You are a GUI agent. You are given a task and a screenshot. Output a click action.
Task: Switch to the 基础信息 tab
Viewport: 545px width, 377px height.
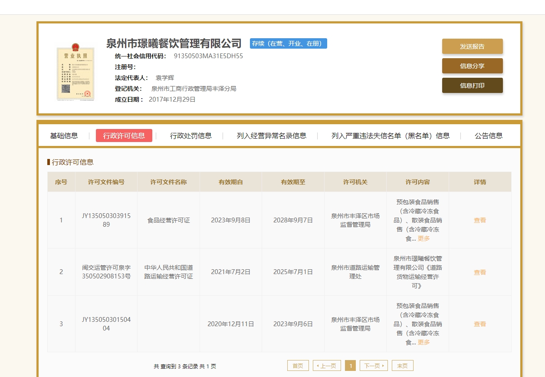[64, 136]
